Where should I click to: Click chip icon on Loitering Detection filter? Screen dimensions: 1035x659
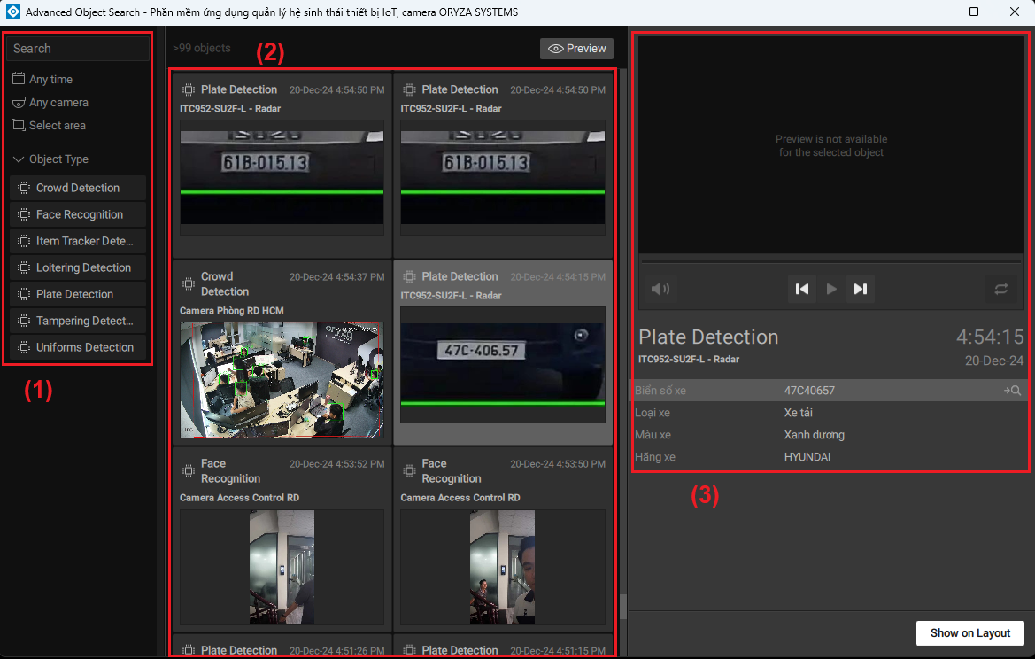24,267
